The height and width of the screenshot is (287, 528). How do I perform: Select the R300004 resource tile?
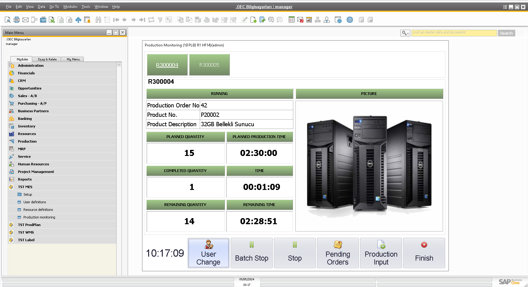tap(167, 65)
